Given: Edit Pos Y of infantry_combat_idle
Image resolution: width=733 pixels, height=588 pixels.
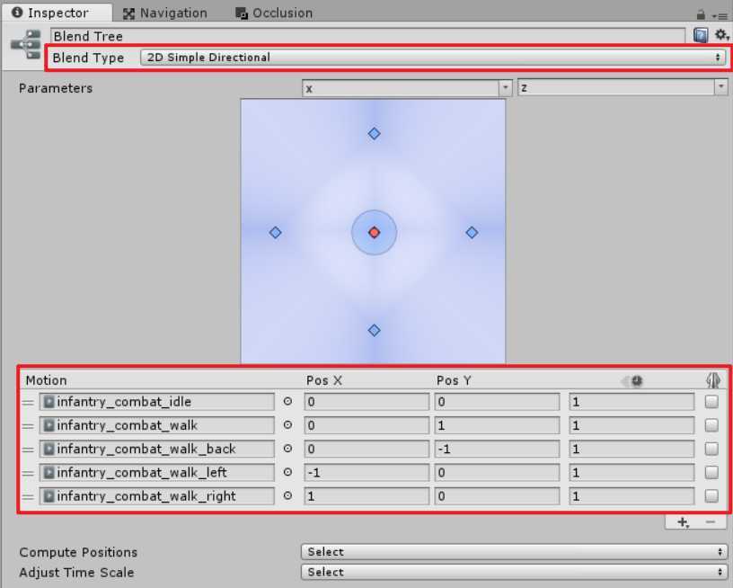Looking at the screenshot, I should pyautogui.click(x=497, y=402).
